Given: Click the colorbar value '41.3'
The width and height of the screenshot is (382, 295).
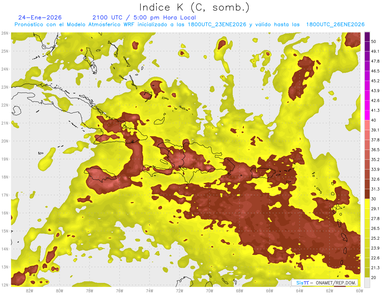Looking at the screenshot, I should 375,110.
